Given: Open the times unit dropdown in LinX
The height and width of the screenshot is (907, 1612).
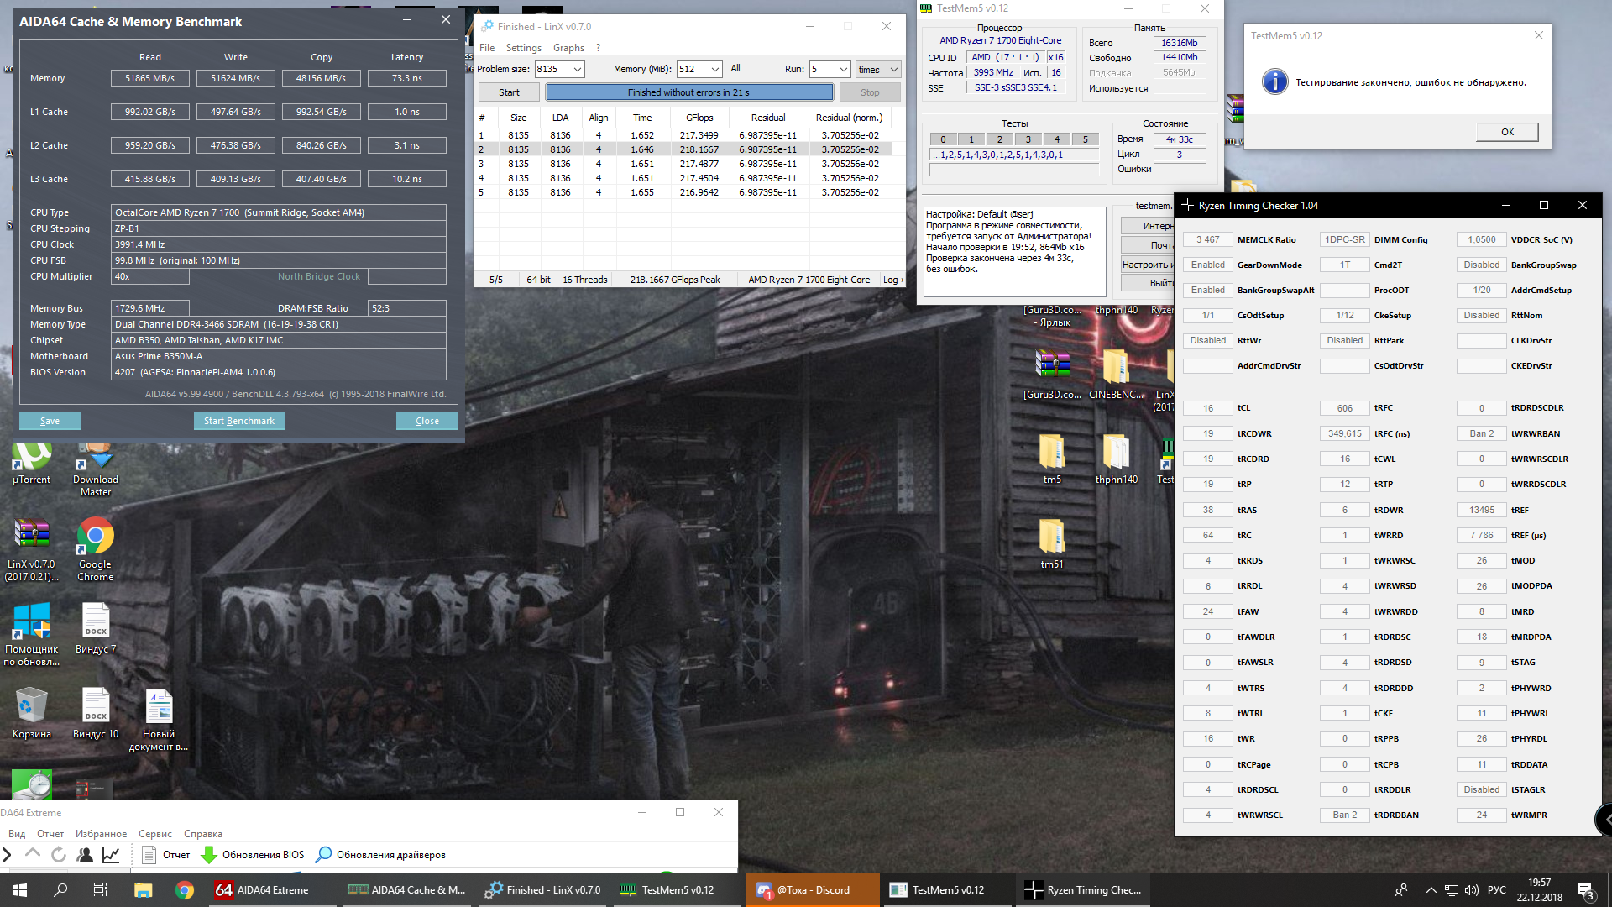Looking at the screenshot, I should pos(893,70).
